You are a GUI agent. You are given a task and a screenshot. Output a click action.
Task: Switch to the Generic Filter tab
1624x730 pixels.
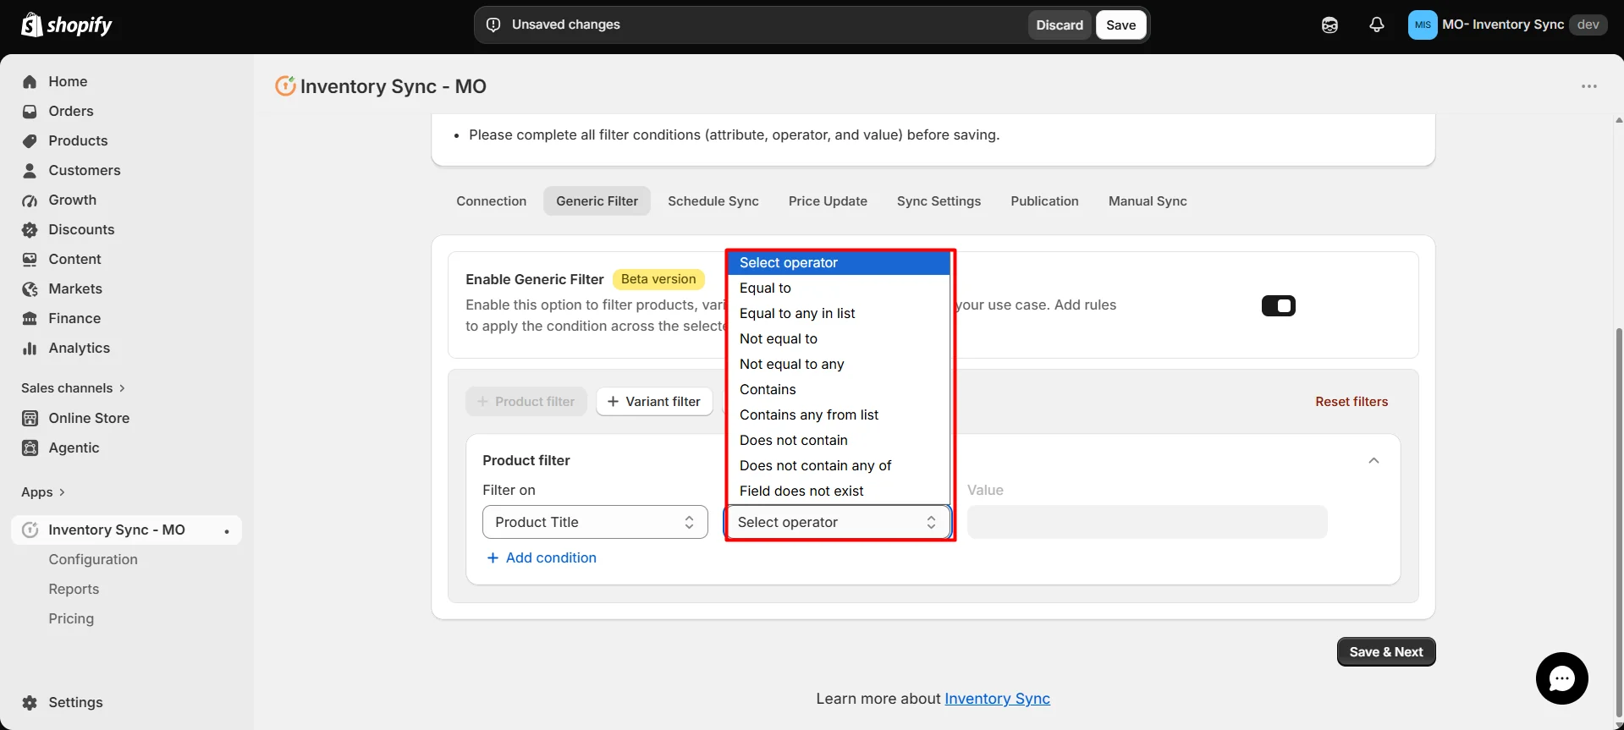pyautogui.click(x=597, y=200)
